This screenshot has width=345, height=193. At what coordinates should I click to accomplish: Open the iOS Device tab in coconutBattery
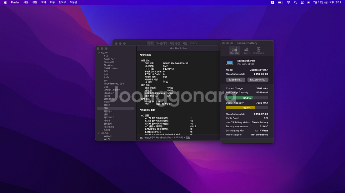point(259,51)
